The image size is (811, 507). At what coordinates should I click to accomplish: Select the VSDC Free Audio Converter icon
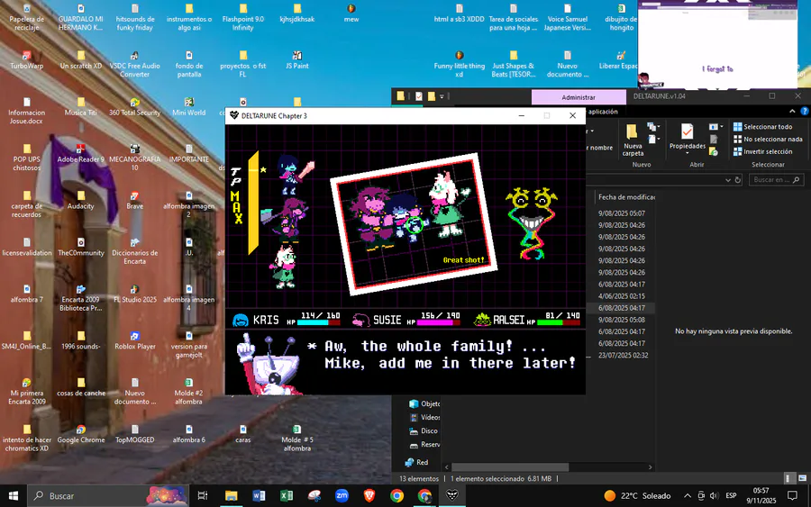click(134, 64)
